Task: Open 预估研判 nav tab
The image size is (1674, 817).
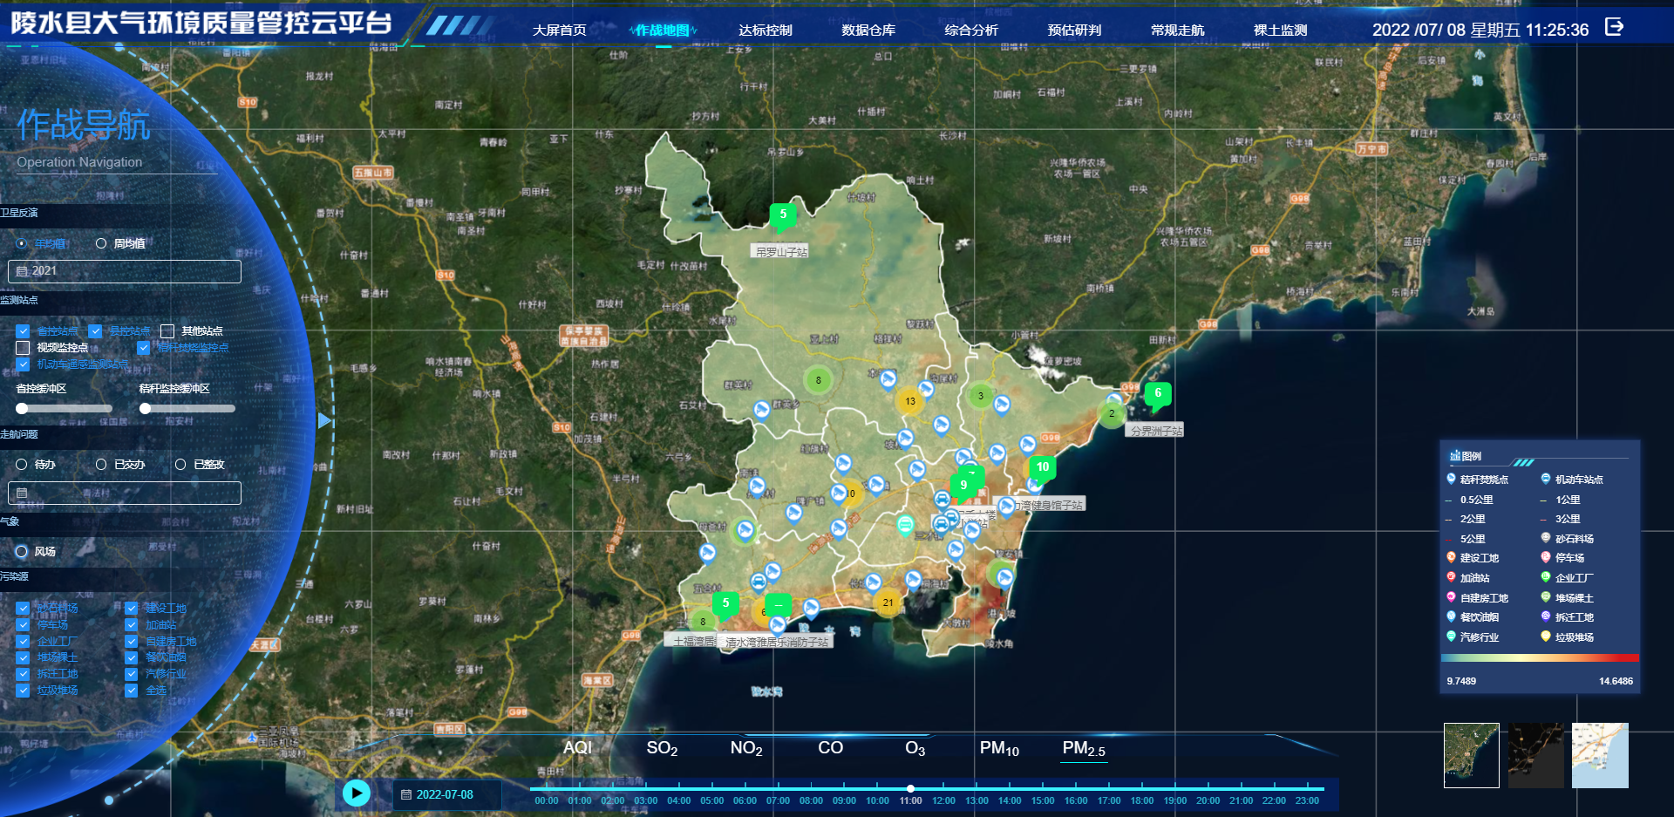Action: point(1074,31)
